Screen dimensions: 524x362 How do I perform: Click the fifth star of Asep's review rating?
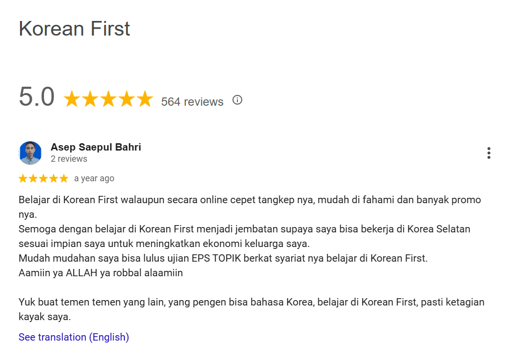coord(64,179)
